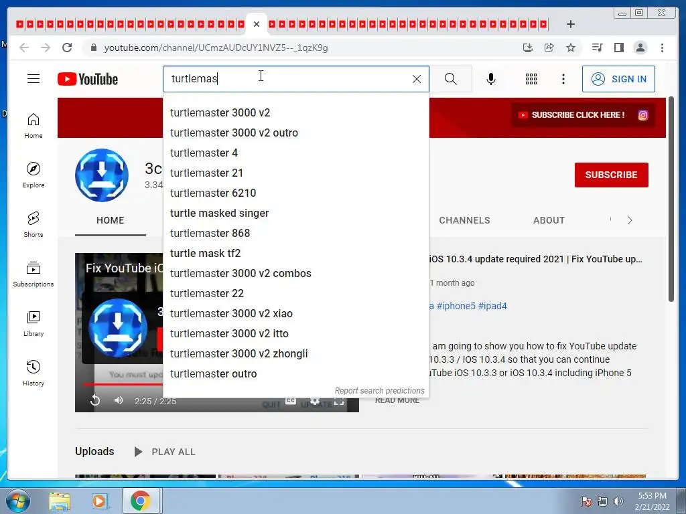Select suggestion turtle mask tf2
686x514 pixels.
tap(295, 254)
